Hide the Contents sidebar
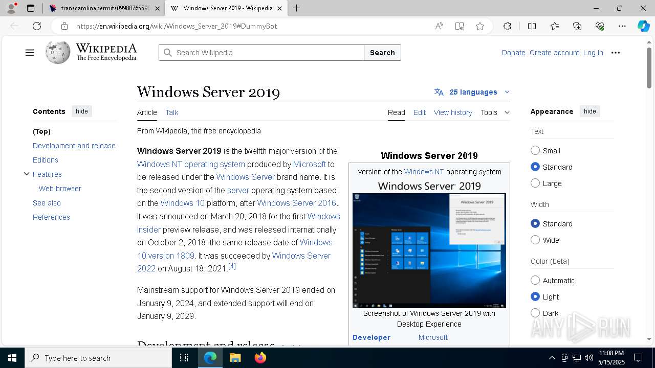 coord(82,111)
